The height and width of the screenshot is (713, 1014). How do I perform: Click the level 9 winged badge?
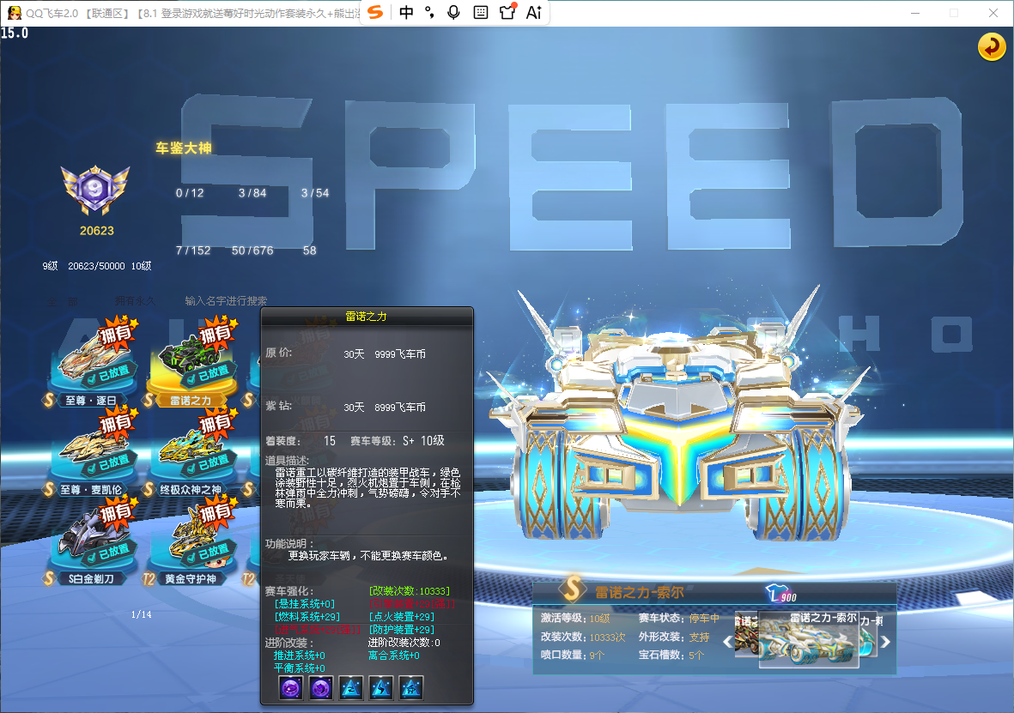tap(95, 189)
